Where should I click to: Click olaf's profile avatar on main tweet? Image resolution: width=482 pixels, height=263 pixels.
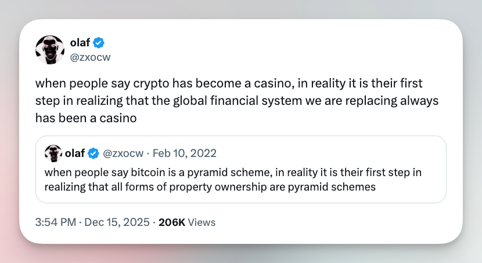(50, 49)
